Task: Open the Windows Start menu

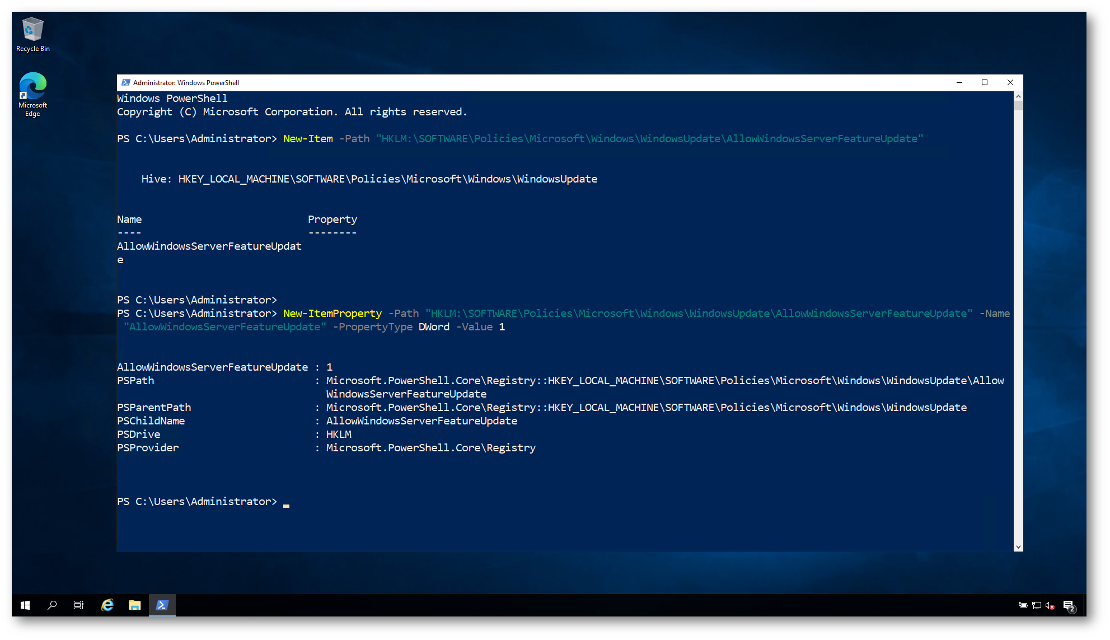Action: (25, 605)
